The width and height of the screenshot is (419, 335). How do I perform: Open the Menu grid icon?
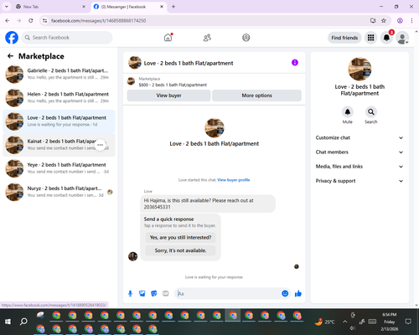click(x=370, y=38)
